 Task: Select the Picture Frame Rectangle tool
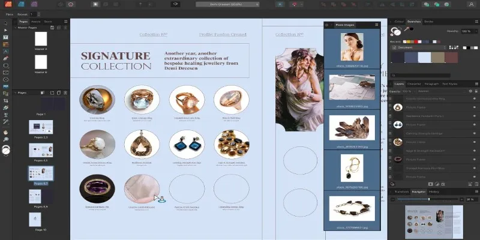pyautogui.click(x=5, y=73)
